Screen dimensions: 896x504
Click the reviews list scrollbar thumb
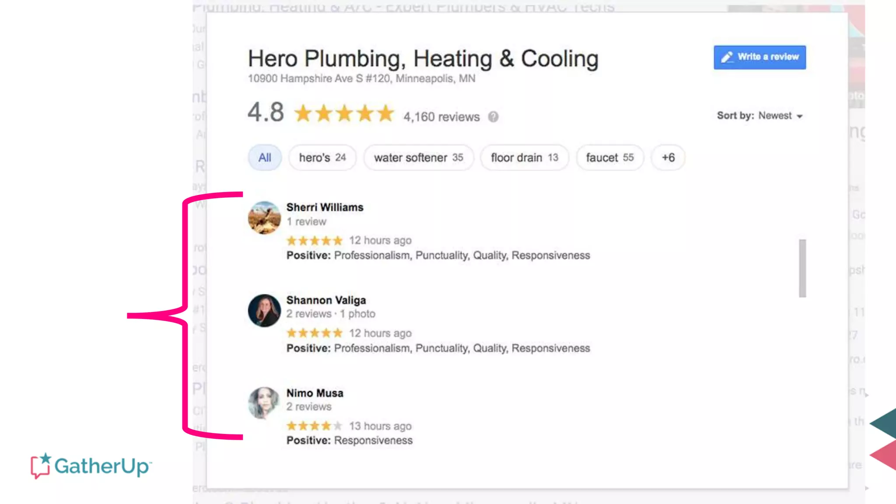[x=802, y=268]
